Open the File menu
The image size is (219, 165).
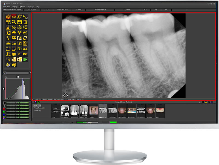click(4, 7)
